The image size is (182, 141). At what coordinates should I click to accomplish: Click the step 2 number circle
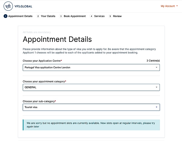(38, 16)
